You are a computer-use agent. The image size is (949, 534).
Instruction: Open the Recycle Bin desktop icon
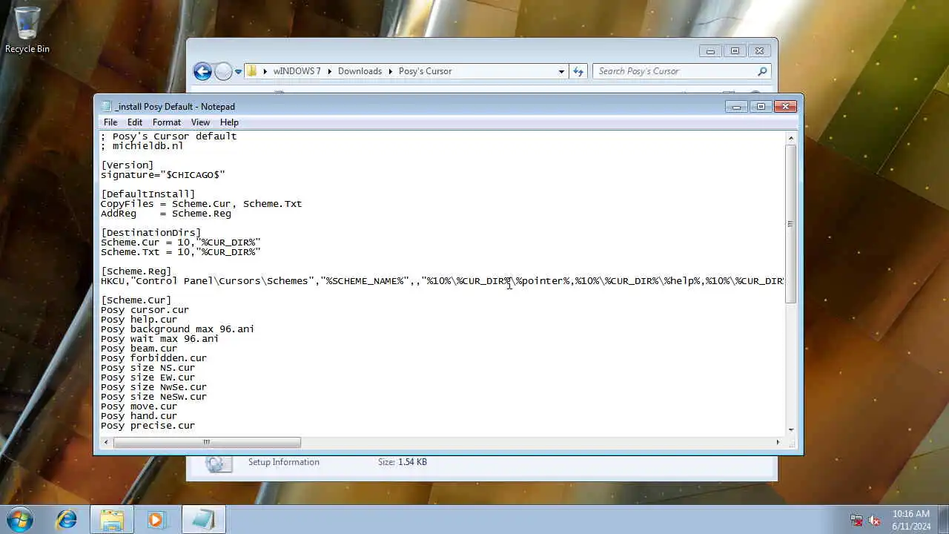point(27,30)
